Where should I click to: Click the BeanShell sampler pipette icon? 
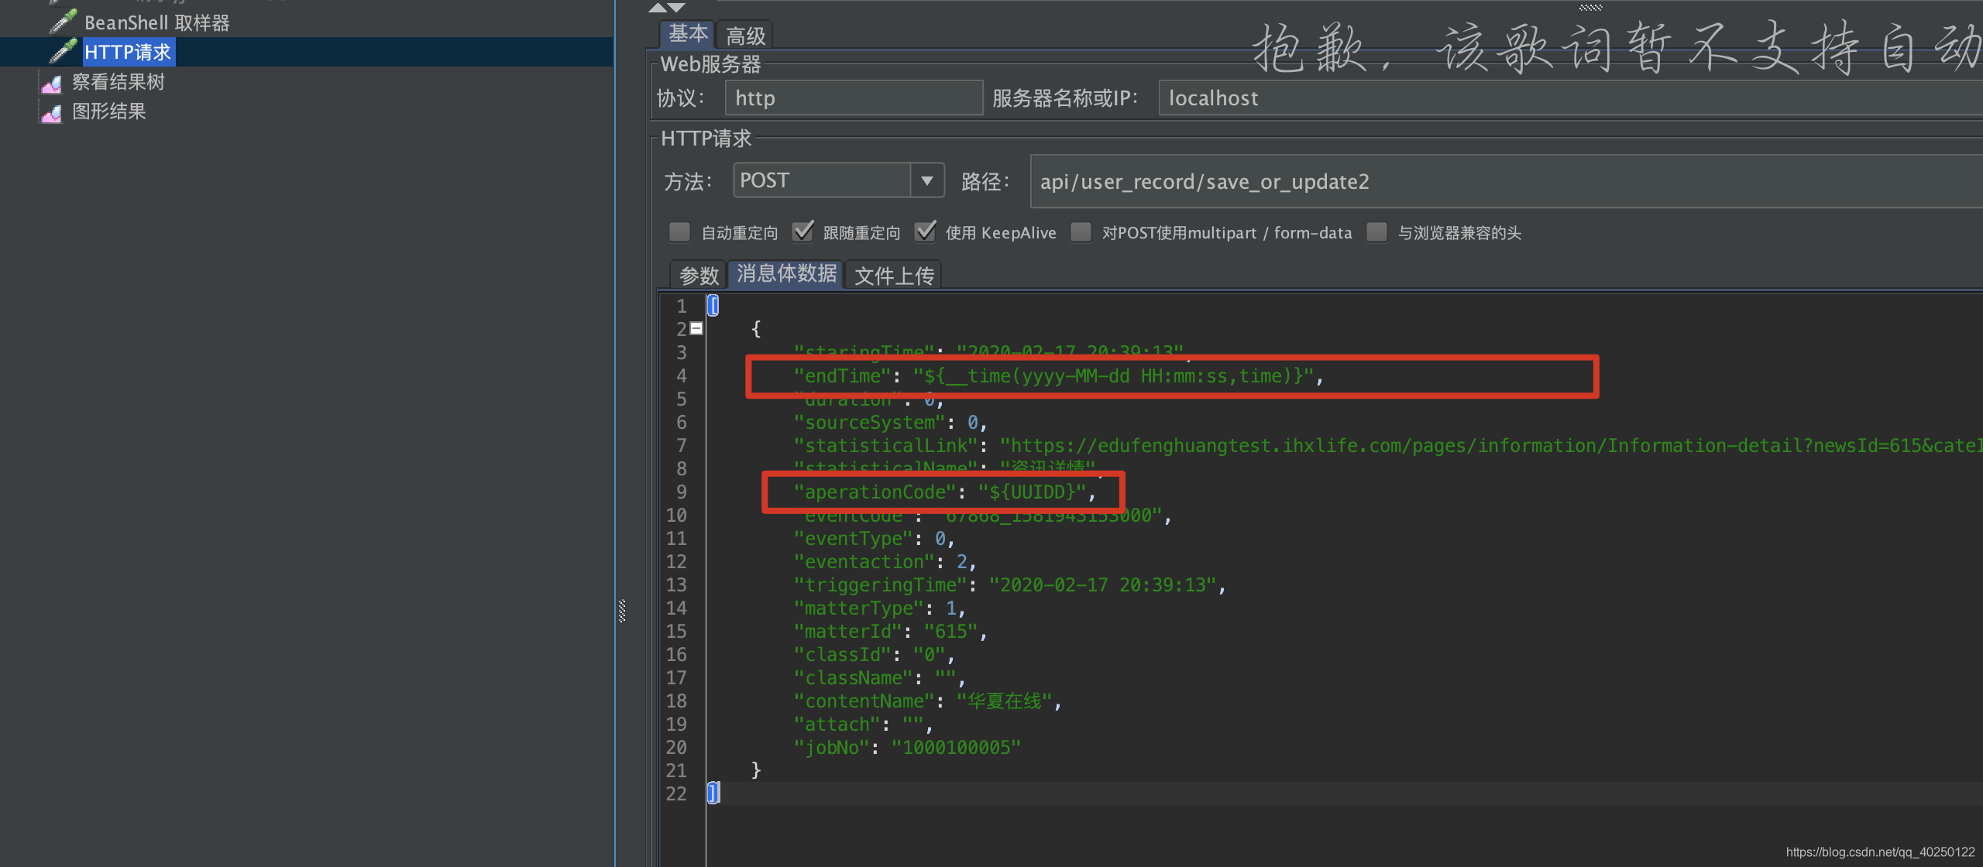(63, 22)
